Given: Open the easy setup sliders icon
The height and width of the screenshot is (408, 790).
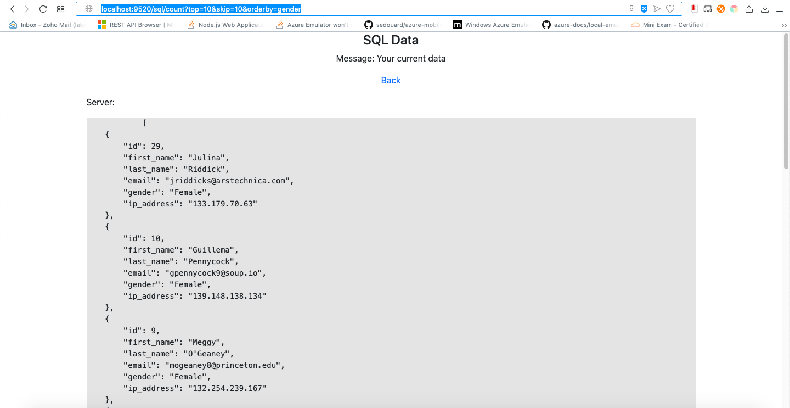Looking at the screenshot, I should 780,9.
